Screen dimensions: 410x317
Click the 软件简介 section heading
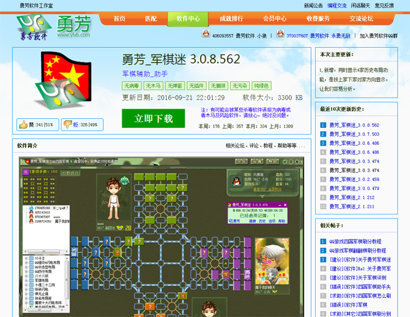pyautogui.click(x=27, y=146)
